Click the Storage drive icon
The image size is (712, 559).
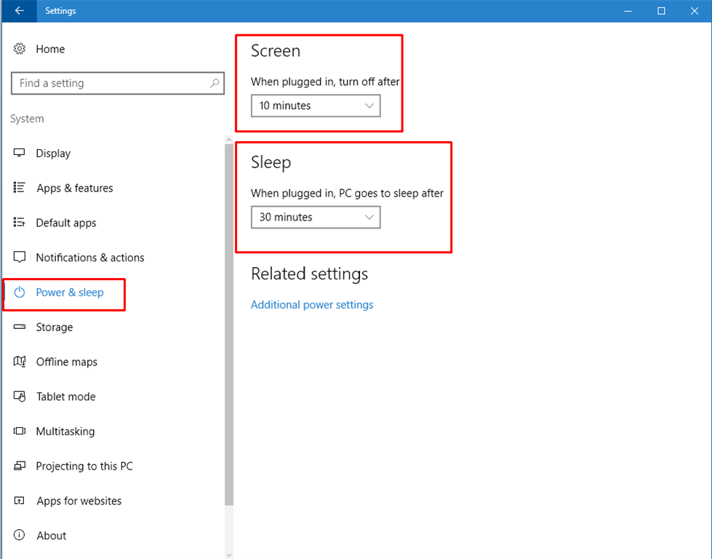[x=19, y=327]
